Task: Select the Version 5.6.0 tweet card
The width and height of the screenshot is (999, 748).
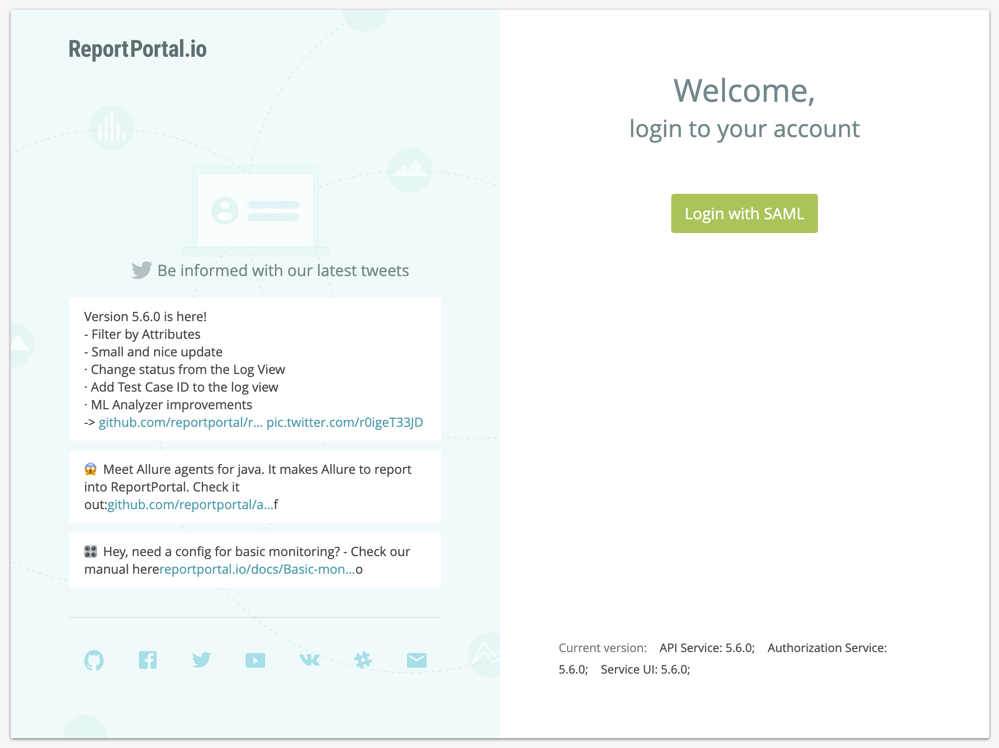Action: click(255, 369)
